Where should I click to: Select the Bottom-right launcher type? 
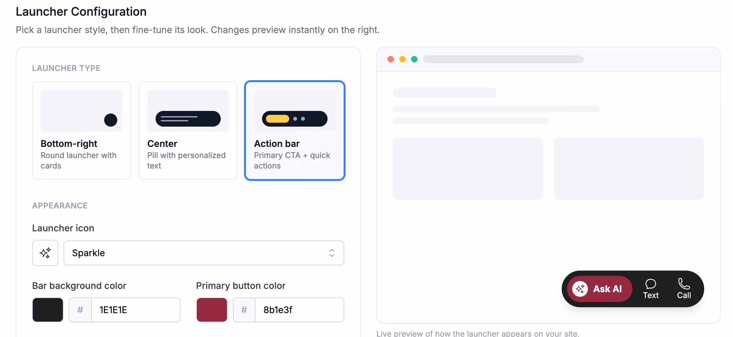[x=82, y=131]
